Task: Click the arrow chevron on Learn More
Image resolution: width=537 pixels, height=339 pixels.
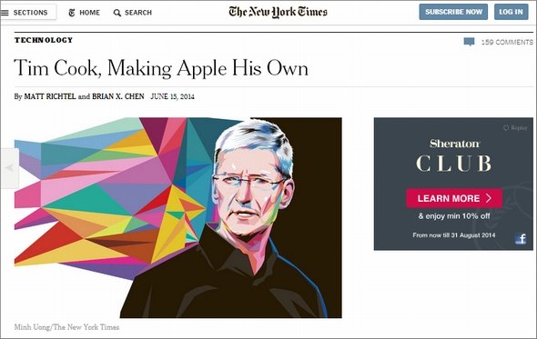Action: coord(489,198)
